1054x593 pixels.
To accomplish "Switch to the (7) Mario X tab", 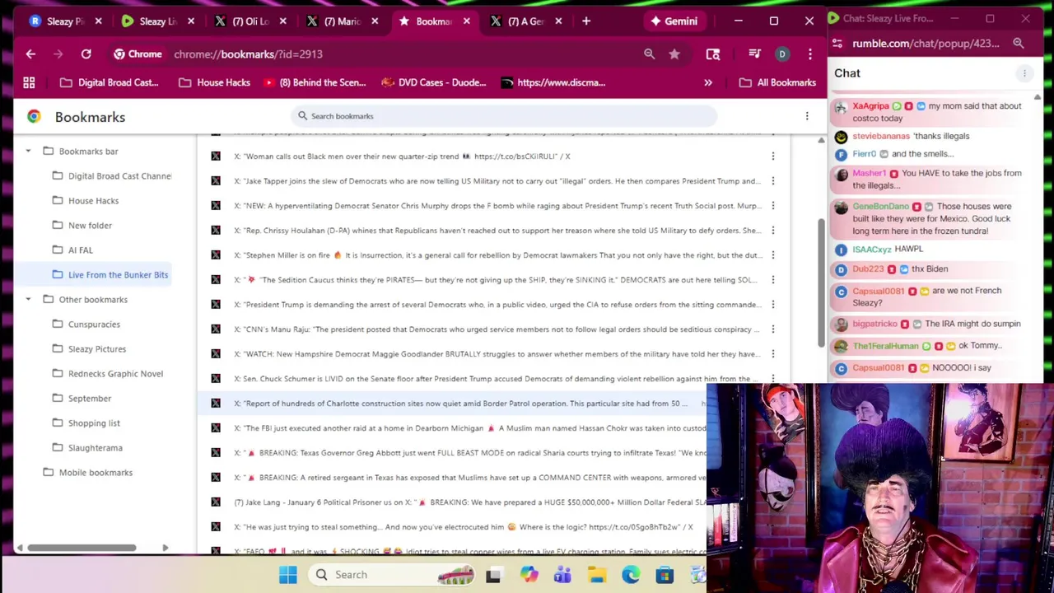I will (343, 21).
